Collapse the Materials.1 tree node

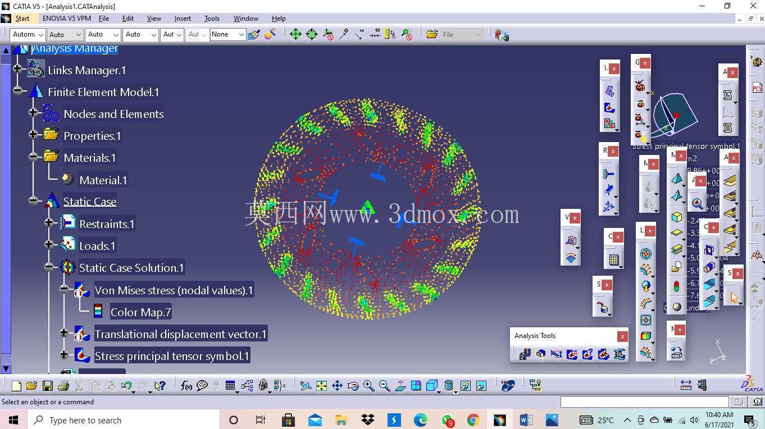point(33,157)
